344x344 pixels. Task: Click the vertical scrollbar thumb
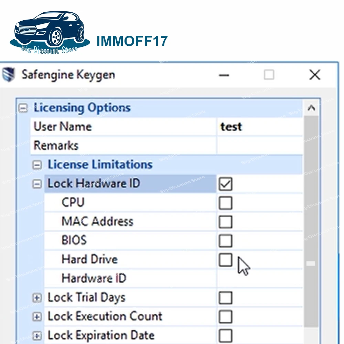click(x=311, y=222)
